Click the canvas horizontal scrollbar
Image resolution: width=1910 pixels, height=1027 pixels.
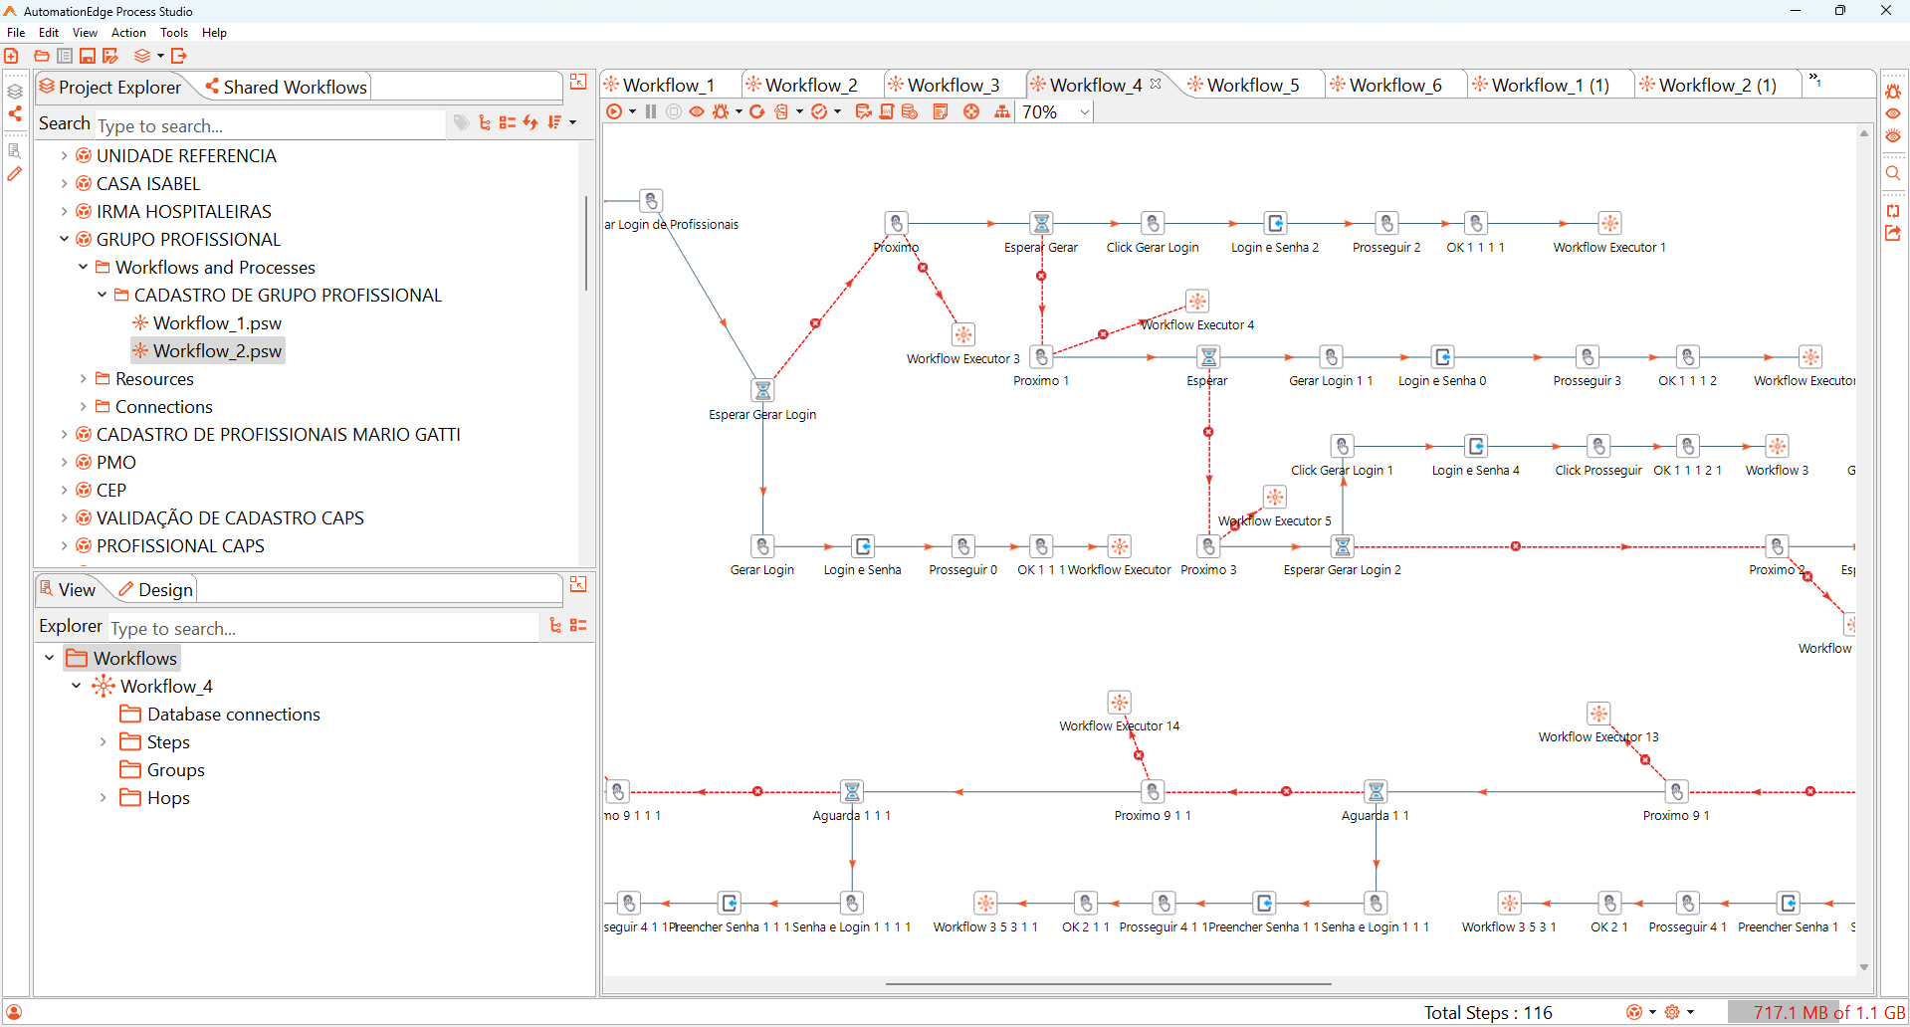1108,983
